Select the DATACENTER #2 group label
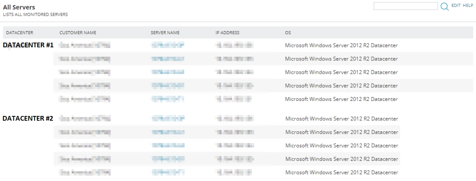Image resolution: width=476 pixels, height=181 pixels. tap(28, 118)
